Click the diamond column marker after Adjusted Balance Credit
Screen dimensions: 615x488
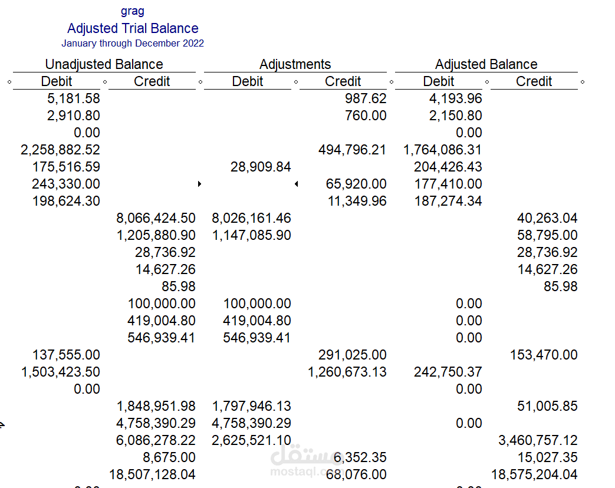coord(583,82)
